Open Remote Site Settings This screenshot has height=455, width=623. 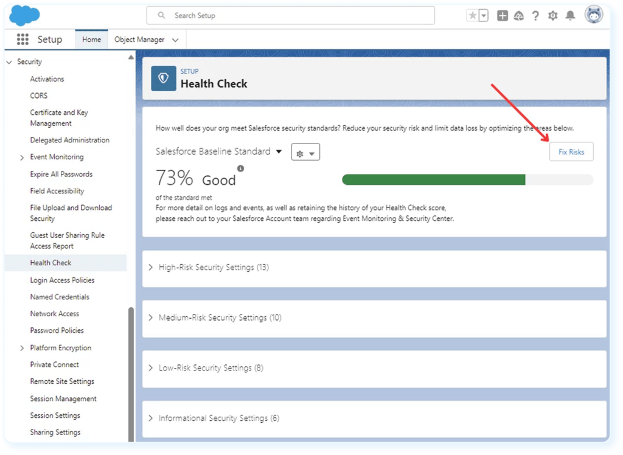(62, 381)
